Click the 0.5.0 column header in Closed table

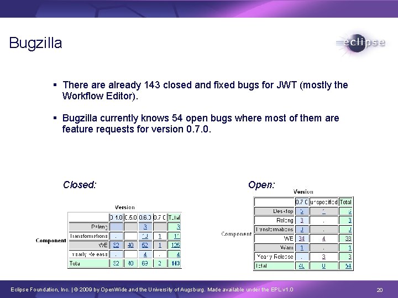coord(130,217)
